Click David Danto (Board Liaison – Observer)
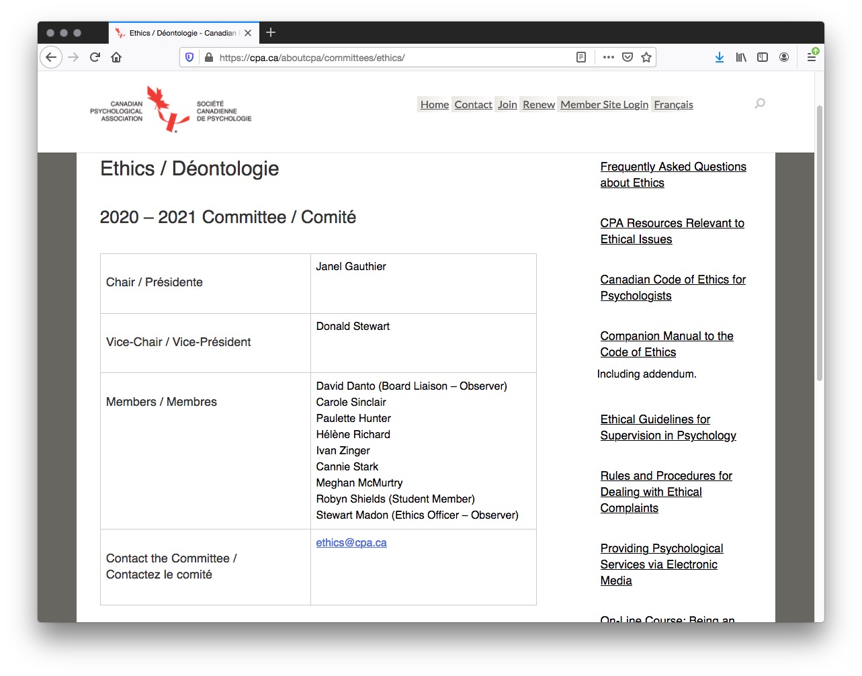Screen dimensions: 862x676 412,386
